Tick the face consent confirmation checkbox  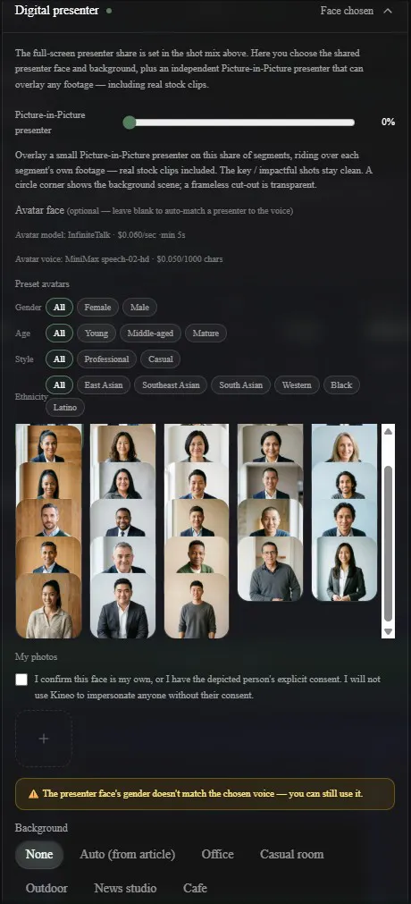tap(21, 680)
